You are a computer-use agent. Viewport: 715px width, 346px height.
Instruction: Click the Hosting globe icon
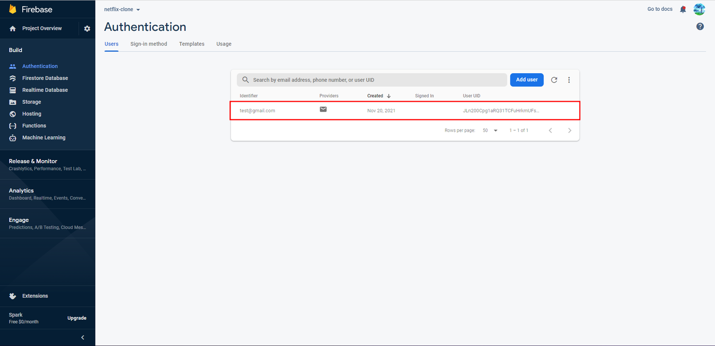point(13,114)
